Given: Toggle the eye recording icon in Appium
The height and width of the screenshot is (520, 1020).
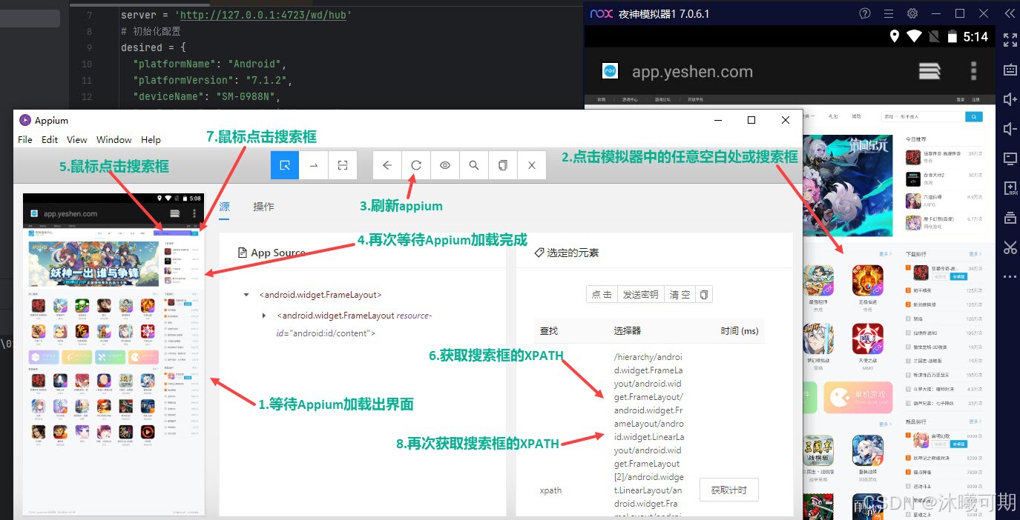Looking at the screenshot, I should pyautogui.click(x=445, y=165).
